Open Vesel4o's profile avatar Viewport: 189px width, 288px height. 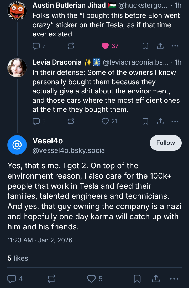point(17,145)
